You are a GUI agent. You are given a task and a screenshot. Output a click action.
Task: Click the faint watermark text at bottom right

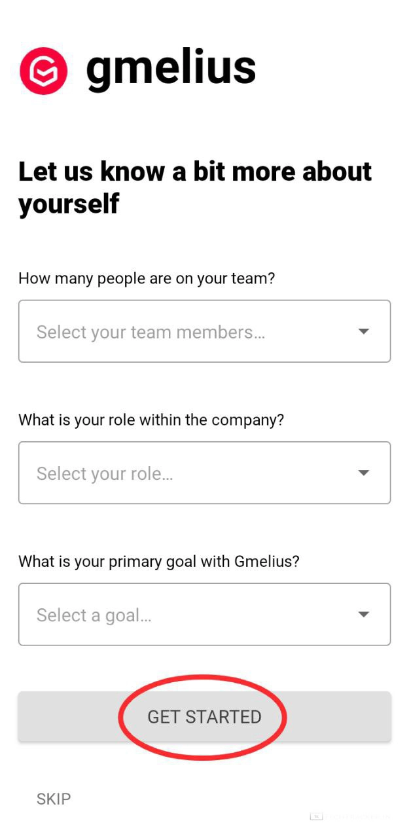pos(360,816)
